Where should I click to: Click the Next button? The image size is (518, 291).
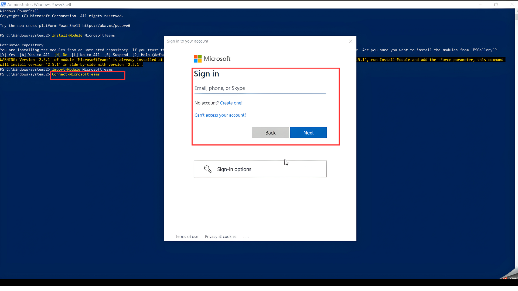(x=308, y=133)
